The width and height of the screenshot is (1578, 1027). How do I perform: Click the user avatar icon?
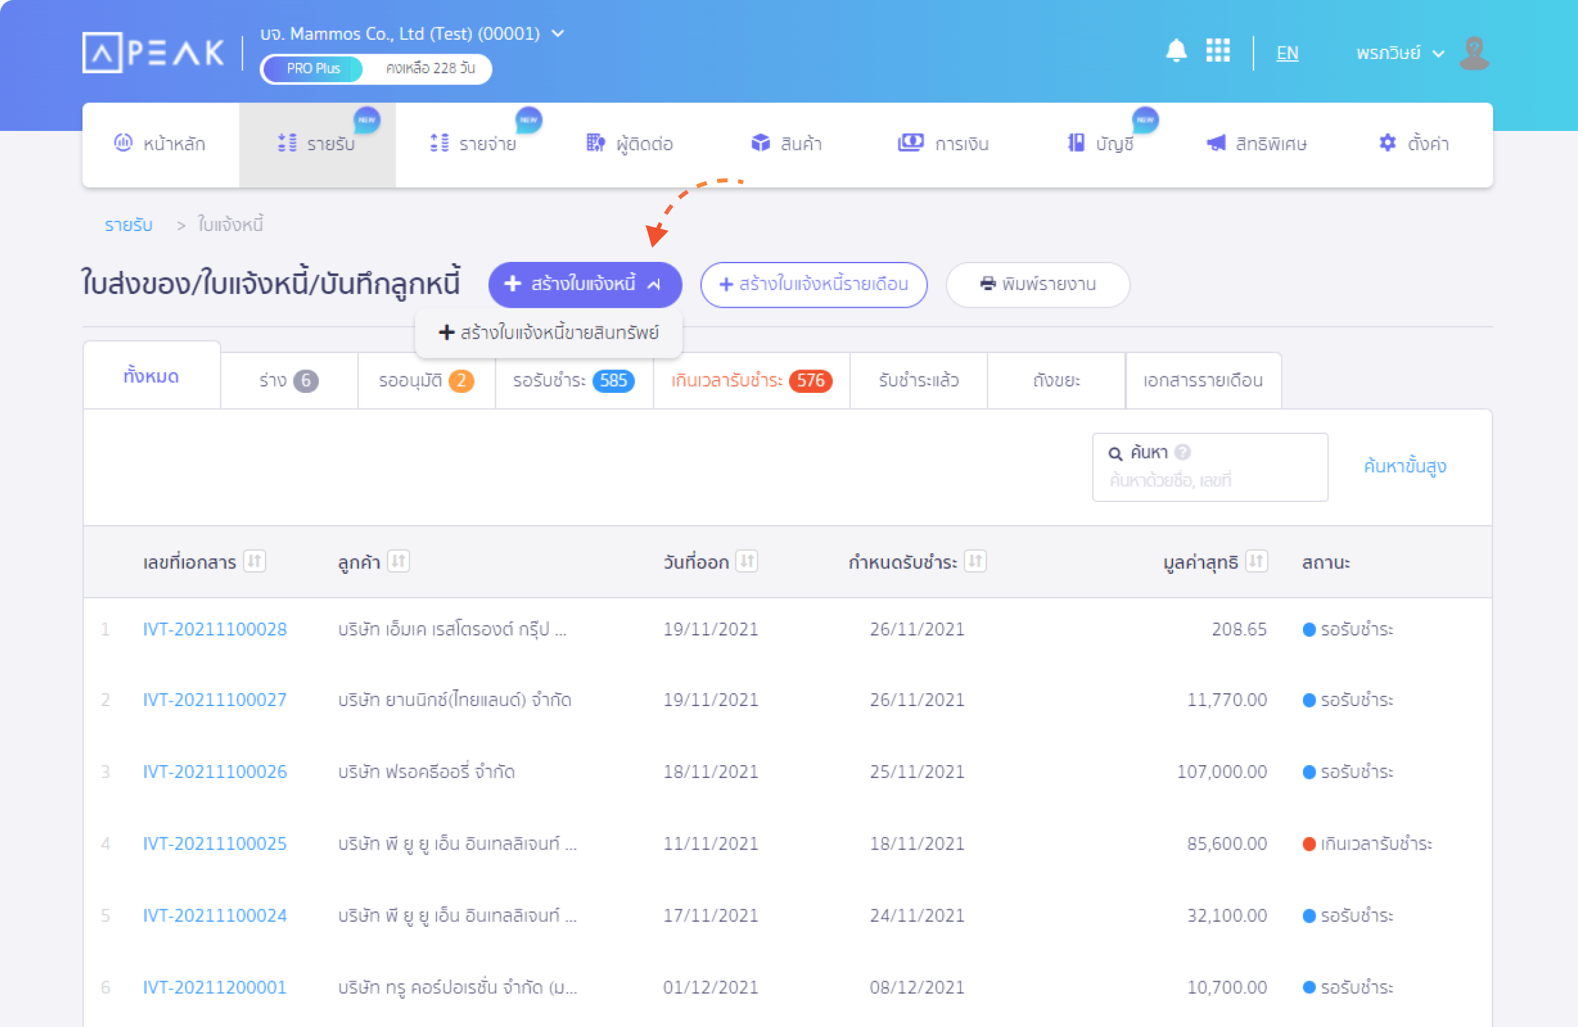pos(1474,53)
